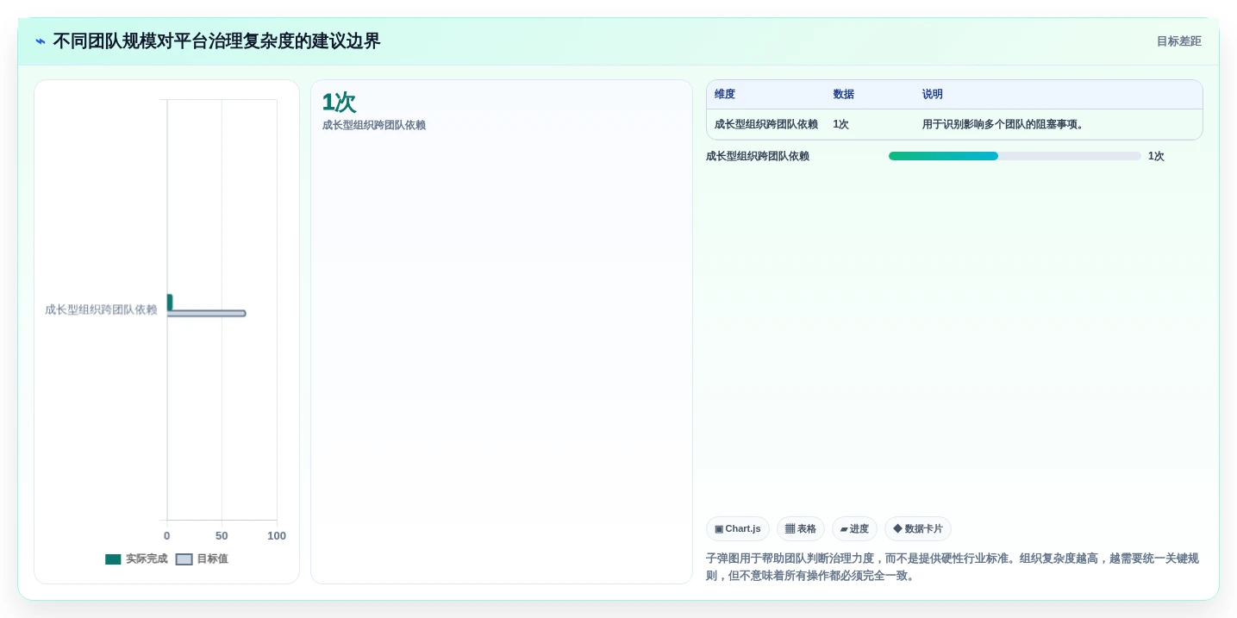Click the gray 目标值 bar in chart
This screenshot has height=618, width=1237.
coord(206,313)
